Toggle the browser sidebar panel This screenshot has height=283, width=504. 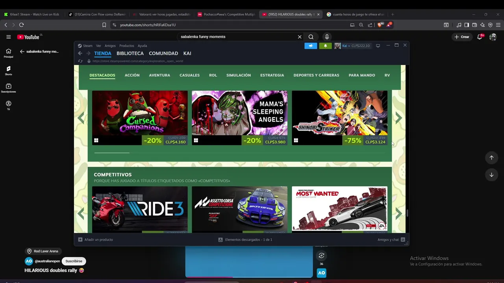[467, 25]
